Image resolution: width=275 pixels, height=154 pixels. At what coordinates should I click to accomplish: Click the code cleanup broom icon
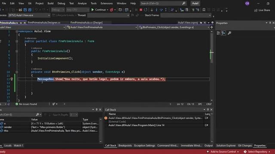tap(54, 104)
